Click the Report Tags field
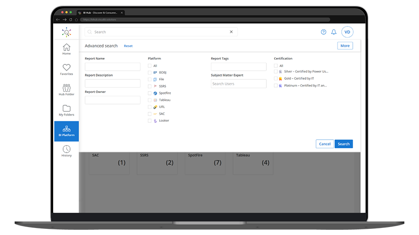Screen dimensions: 419x235 pos(239,67)
